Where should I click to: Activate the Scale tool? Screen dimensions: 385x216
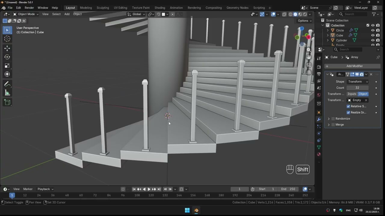tap(8, 66)
